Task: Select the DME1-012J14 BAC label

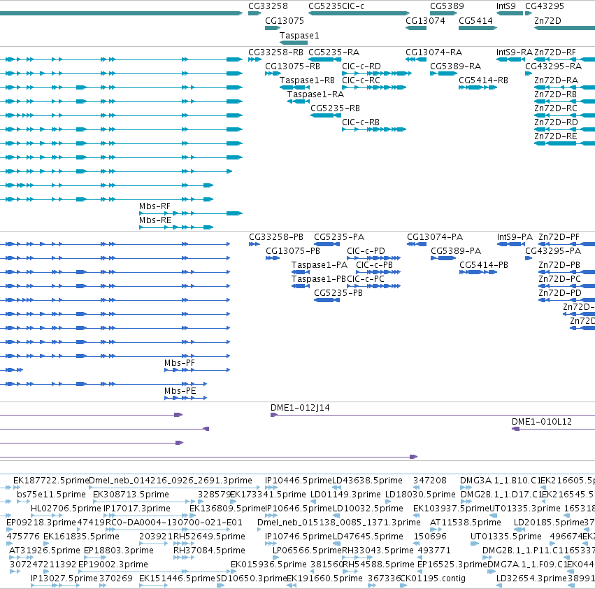Action: click(300, 408)
